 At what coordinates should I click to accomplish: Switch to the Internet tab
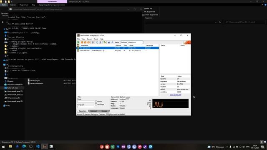[93, 111]
